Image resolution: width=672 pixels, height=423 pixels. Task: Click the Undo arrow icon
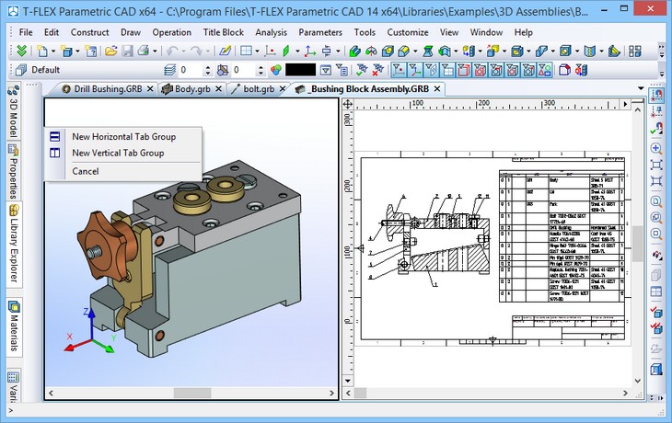172,51
